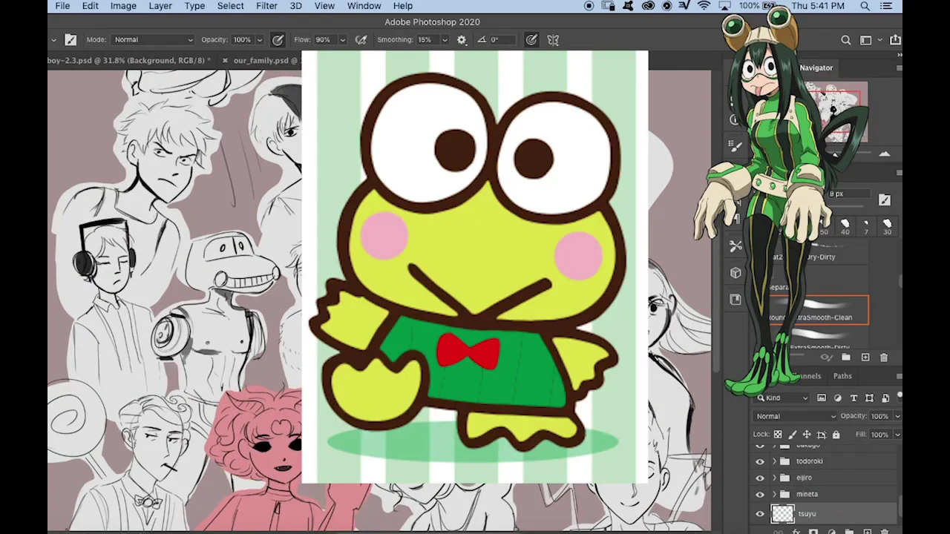Open brush settings toggle near size field
The image size is (950, 534).
point(885,200)
